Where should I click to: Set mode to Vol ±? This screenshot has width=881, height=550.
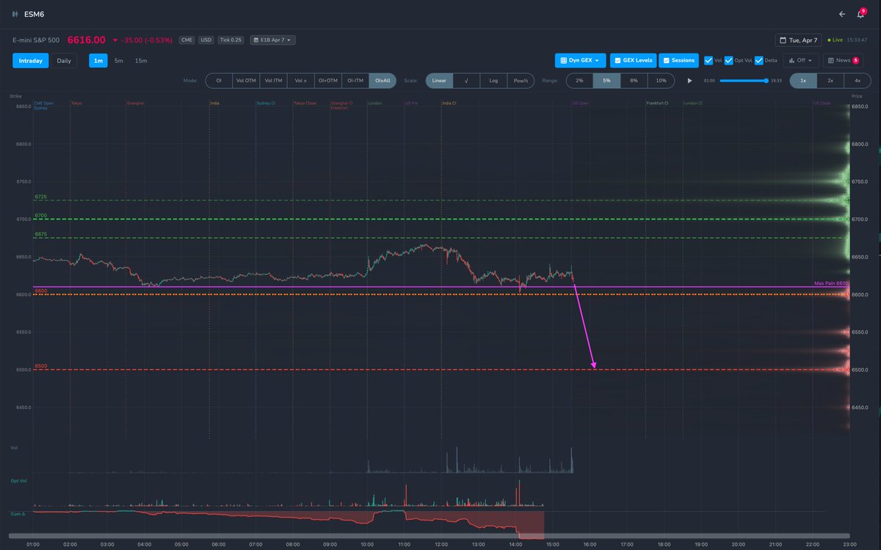pos(300,81)
